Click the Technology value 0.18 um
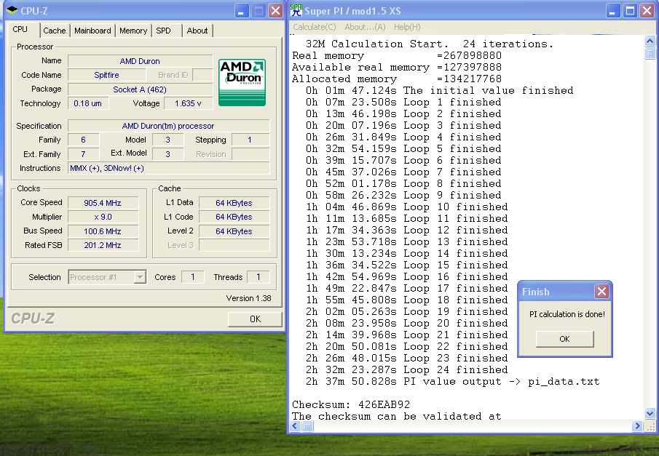This screenshot has width=659, height=456. [x=88, y=103]
